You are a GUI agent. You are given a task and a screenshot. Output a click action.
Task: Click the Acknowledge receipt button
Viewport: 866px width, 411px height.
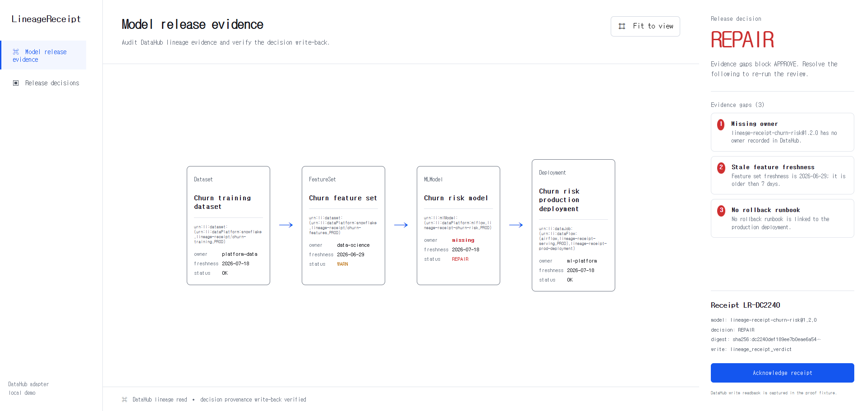click(x=782, y=373)
